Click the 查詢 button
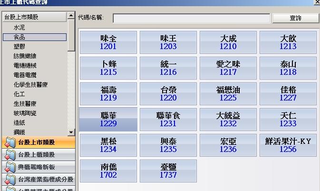320x191 pixels. (295, 18)
